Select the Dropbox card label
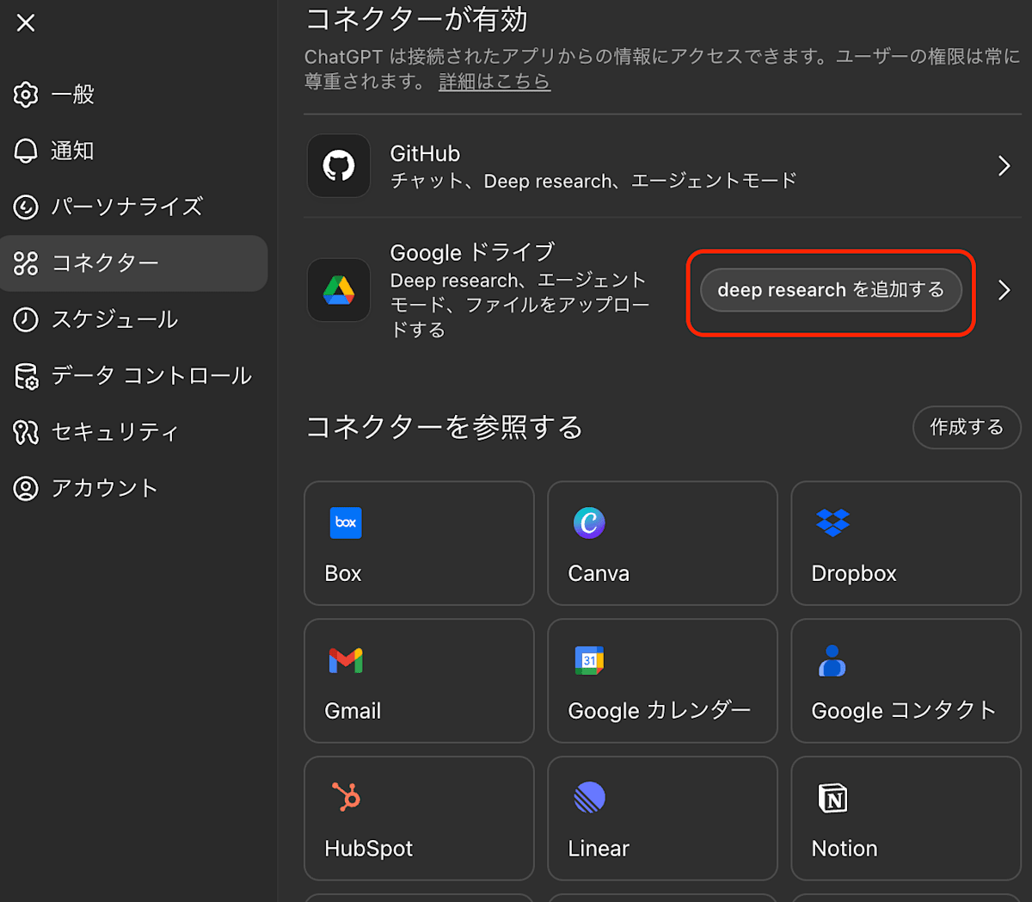 (x=854, y=574)
